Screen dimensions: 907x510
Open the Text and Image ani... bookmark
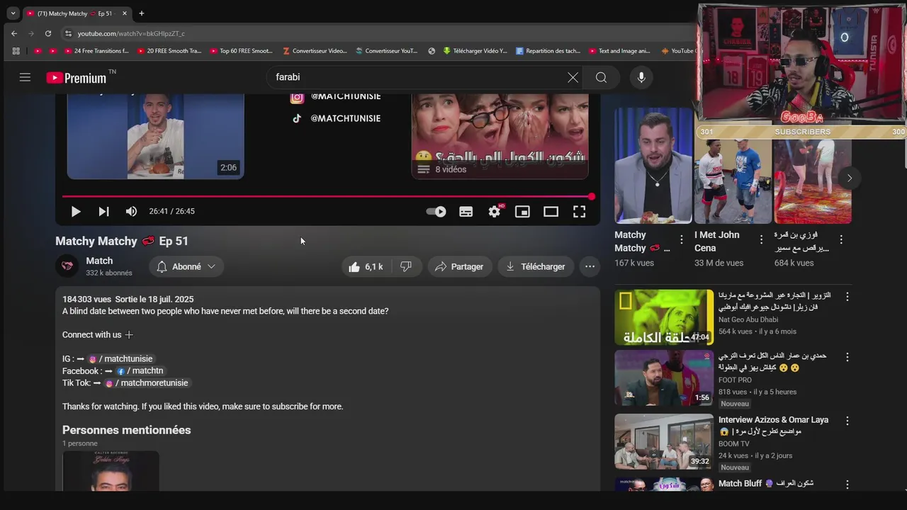coord(619,51)
